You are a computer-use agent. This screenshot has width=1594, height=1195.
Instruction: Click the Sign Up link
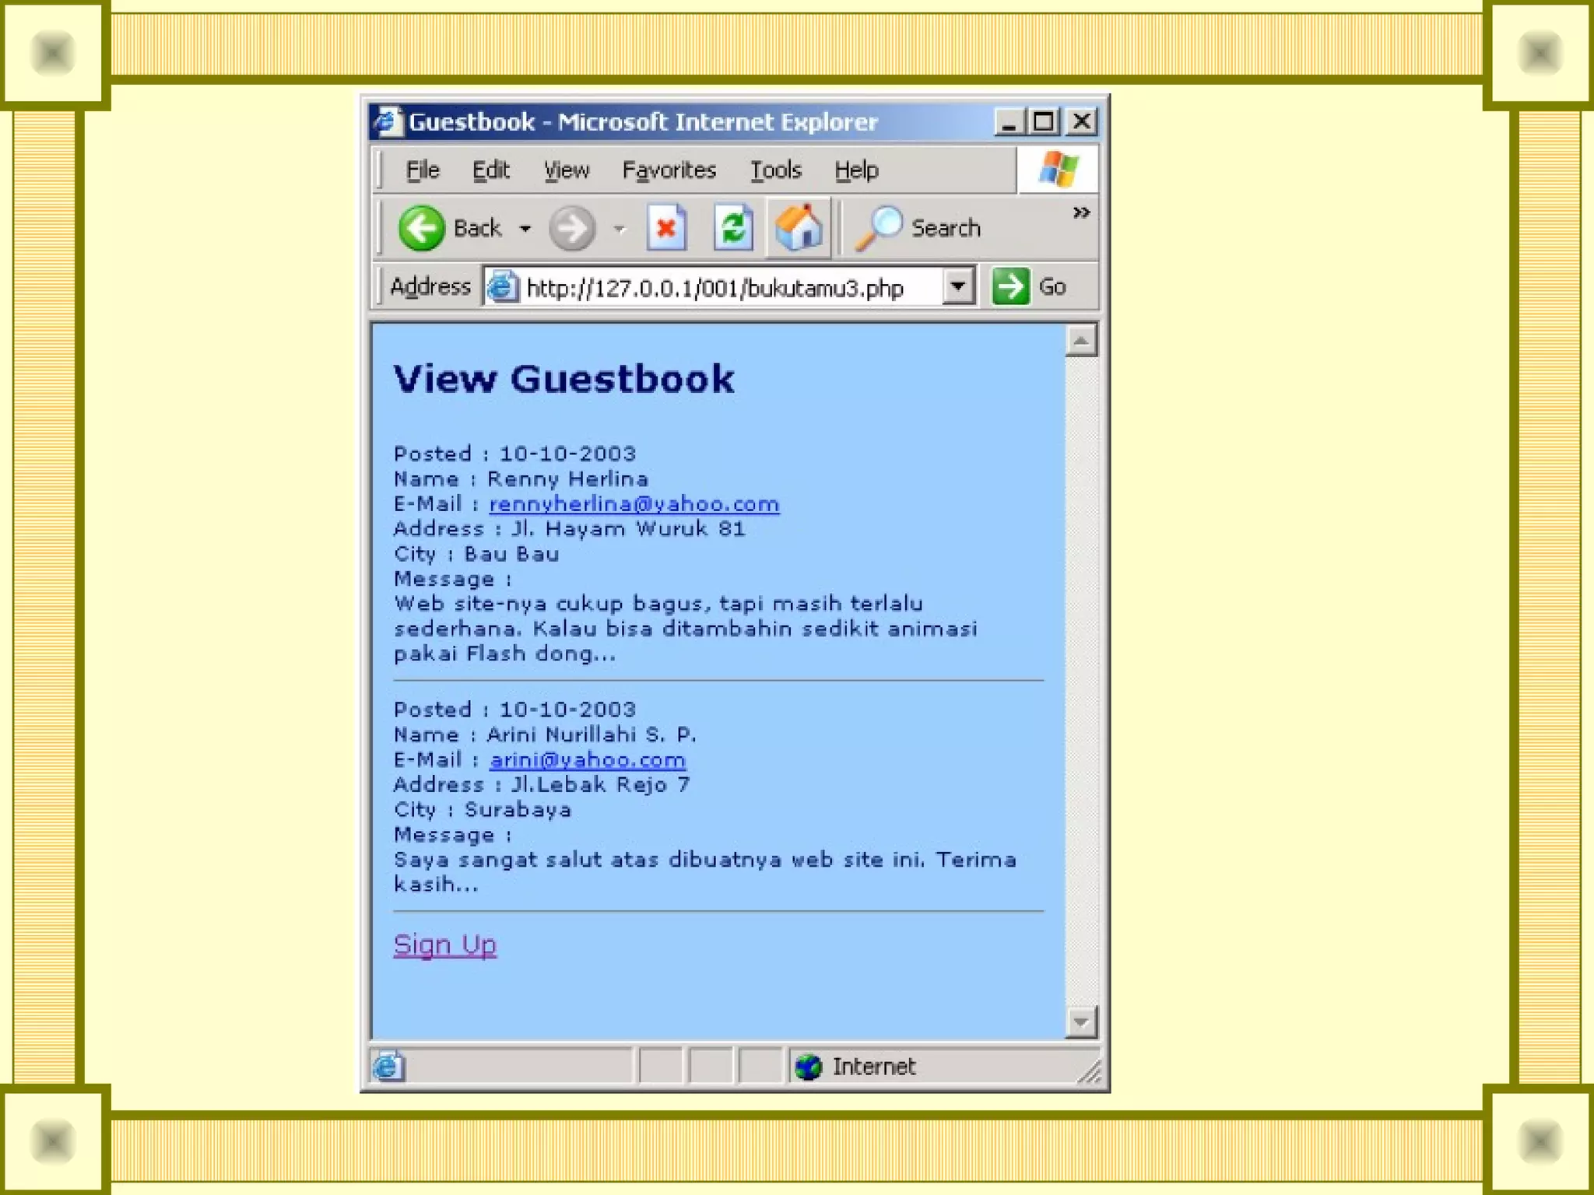point(445,944)
